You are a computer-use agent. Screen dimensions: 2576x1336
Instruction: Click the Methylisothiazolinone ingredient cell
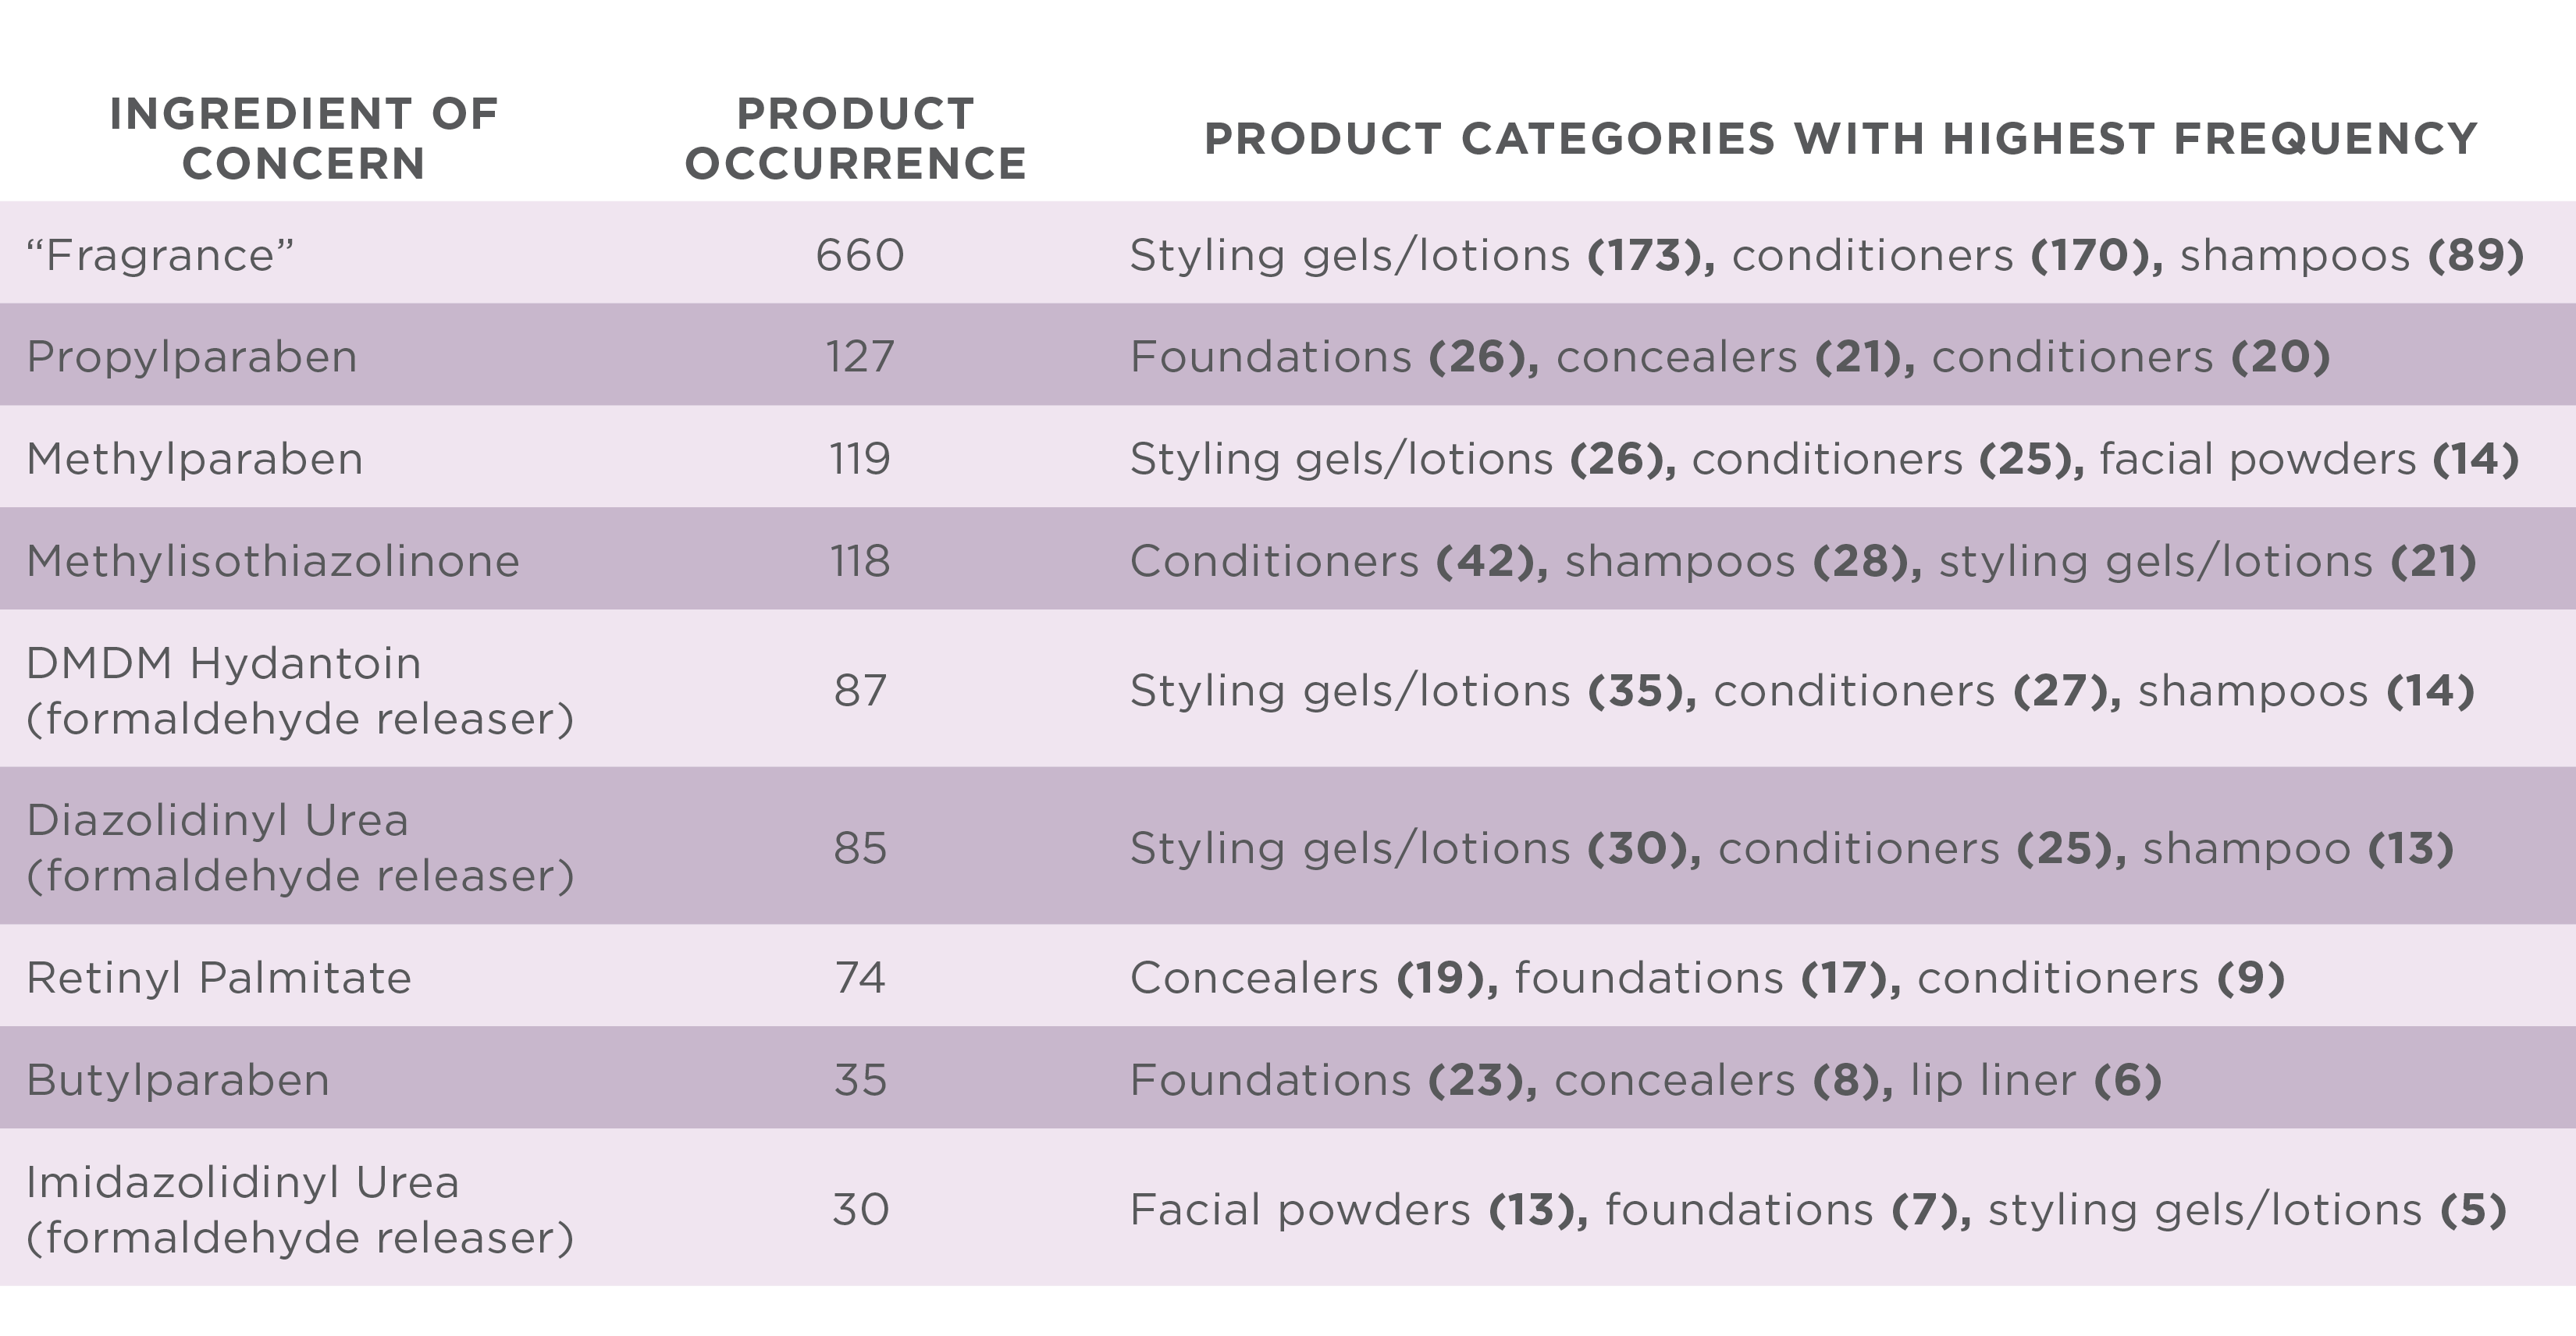(x=273, y=561)
